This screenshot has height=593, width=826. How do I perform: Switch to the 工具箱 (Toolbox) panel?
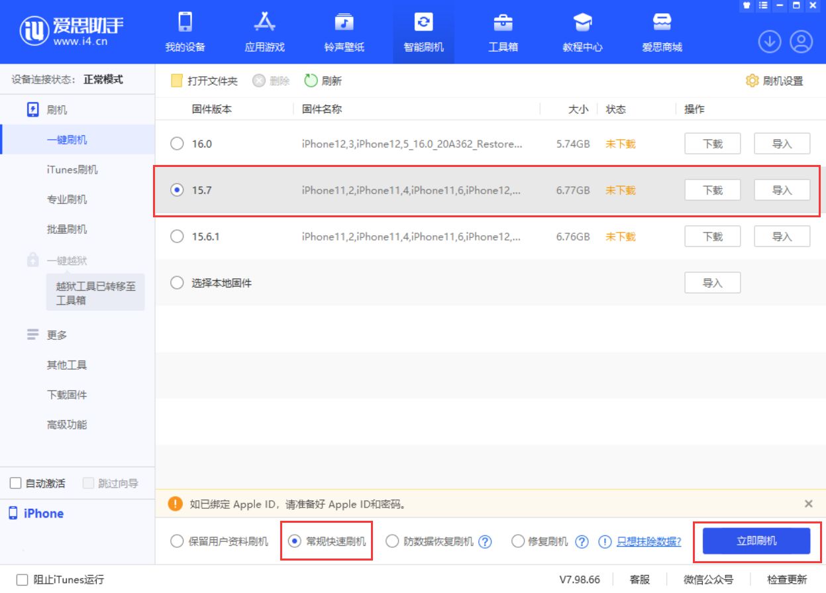503,30
